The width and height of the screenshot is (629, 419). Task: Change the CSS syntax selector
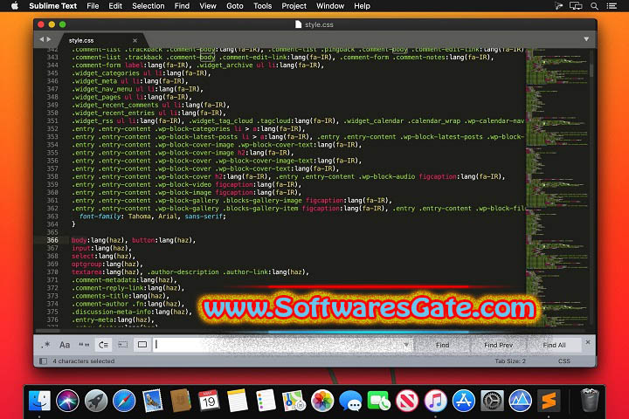[564, 361]
